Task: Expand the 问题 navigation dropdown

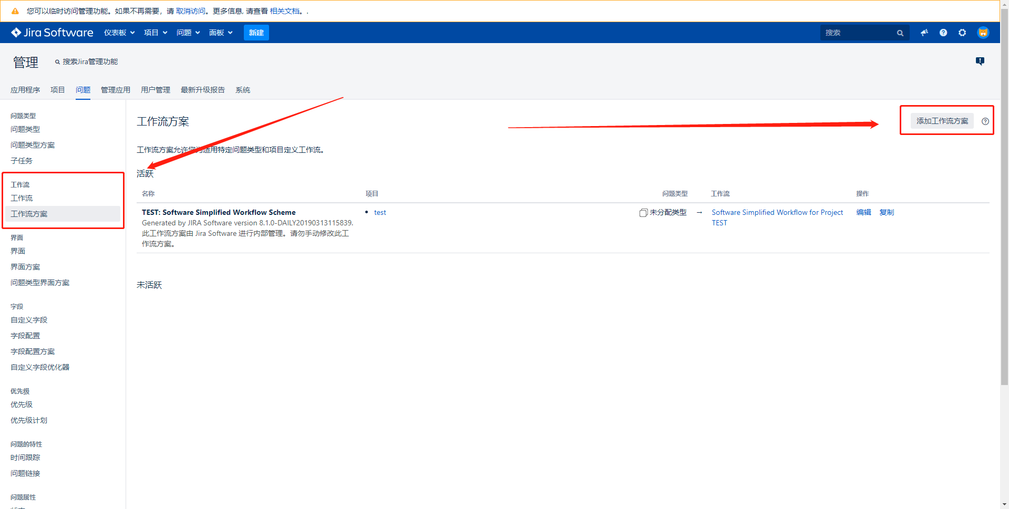Action: [x=188, y=32]
